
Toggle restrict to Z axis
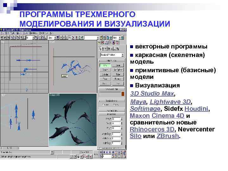[x=66, y=37]
